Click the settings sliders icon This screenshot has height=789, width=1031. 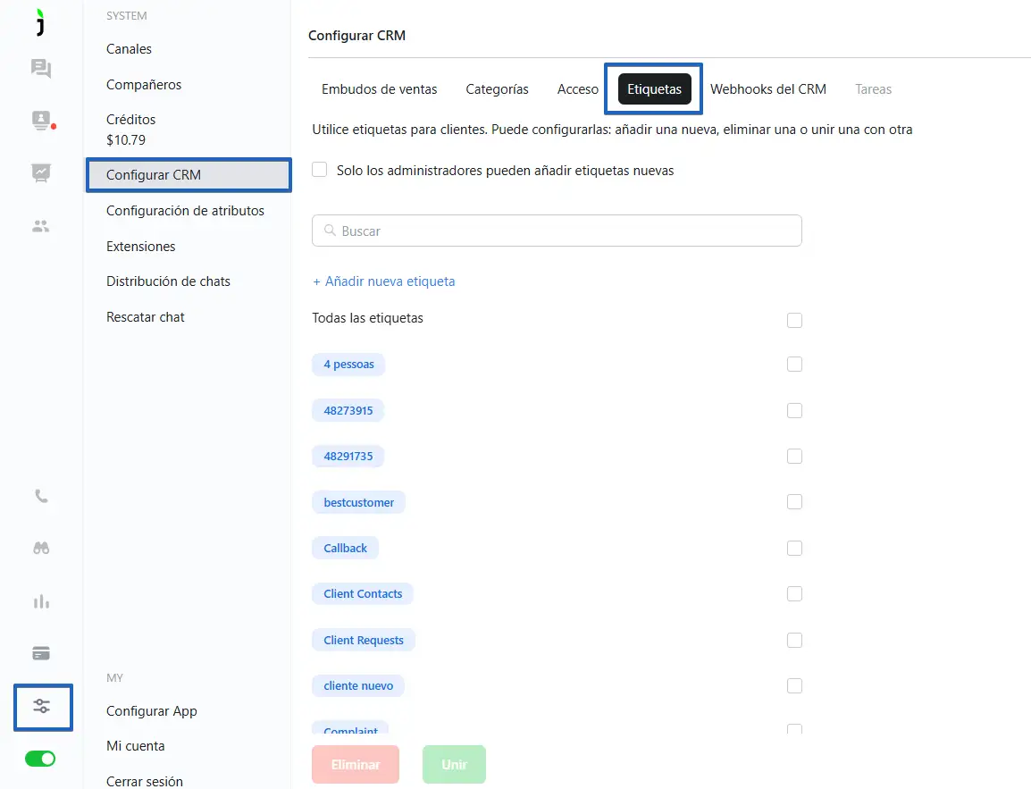(42, 706)
